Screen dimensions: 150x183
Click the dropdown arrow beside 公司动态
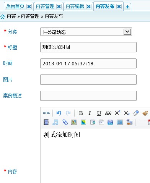click(127, 32)
